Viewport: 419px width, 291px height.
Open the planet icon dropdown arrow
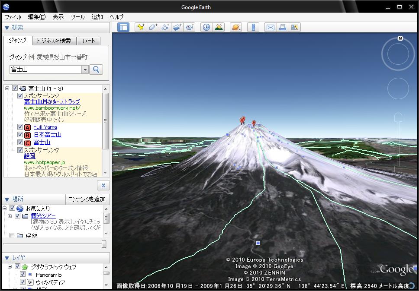point(240,29)
